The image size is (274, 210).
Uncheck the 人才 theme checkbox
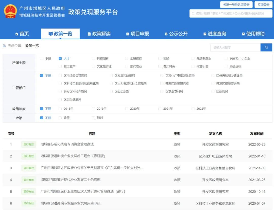[x=60, y=58]
